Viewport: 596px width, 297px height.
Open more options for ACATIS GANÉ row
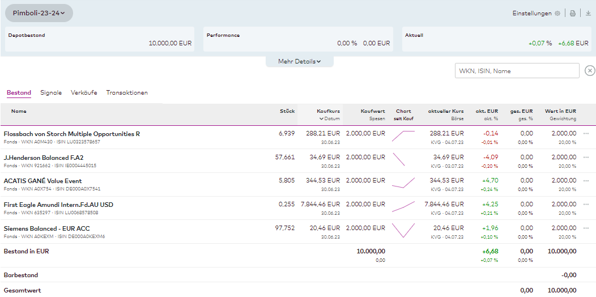[x=585, y=181]
